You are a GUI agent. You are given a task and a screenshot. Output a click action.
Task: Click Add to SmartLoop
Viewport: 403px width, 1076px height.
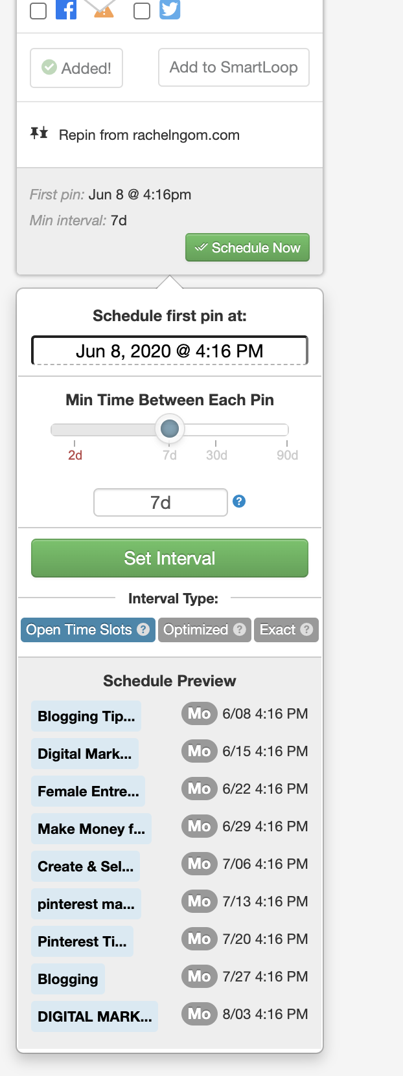233,67
